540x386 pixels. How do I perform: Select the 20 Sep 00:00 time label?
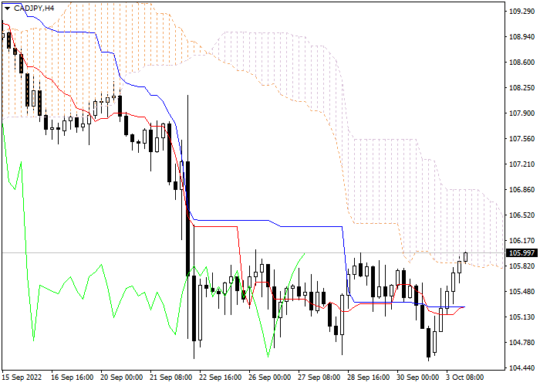click(123, 378)
